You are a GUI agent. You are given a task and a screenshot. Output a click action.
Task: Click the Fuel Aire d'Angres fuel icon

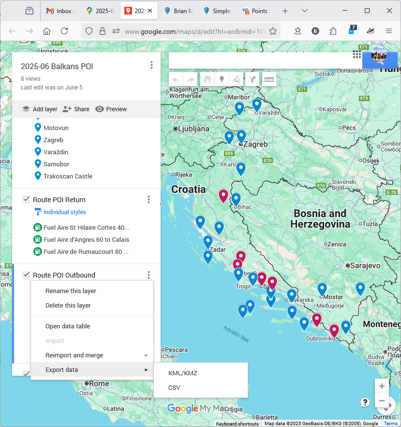pyautogui.click(x=37, y=240)
